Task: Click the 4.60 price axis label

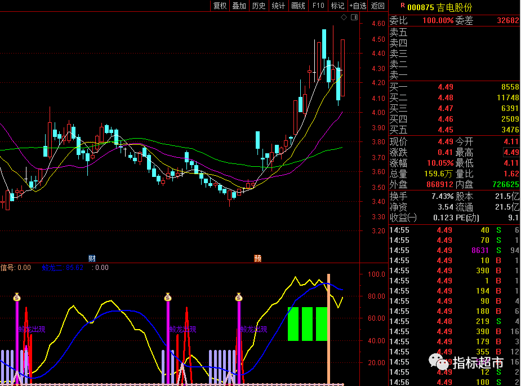Action: (378, 24)
